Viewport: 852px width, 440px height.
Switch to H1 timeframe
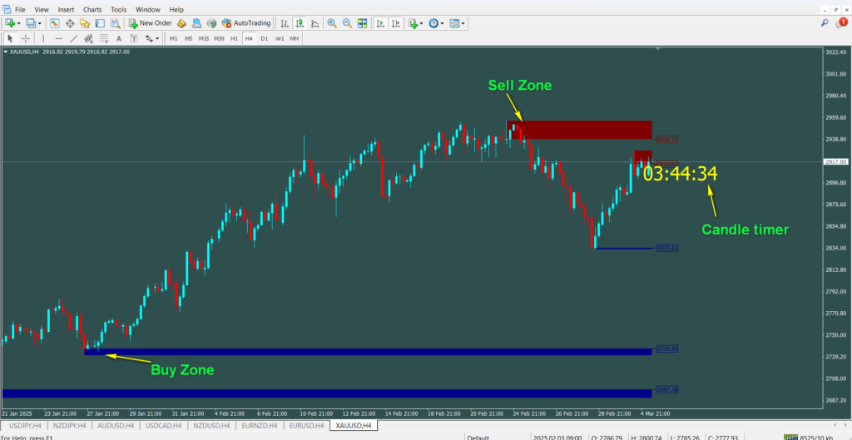click(x=234, y=38)
